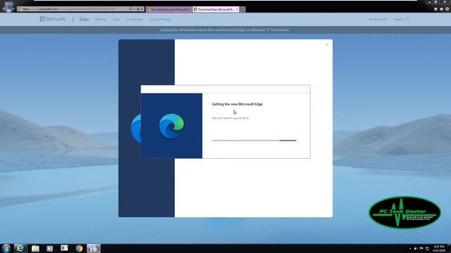Click the refresh icon in address bar
451x253 pixels.
click(142, 9)
